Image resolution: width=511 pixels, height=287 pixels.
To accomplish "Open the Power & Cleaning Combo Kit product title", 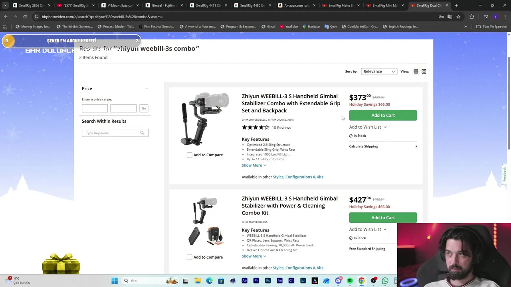I will tap(289, 206).
